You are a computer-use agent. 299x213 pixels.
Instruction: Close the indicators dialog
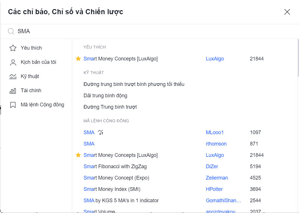tap(287, 12)
